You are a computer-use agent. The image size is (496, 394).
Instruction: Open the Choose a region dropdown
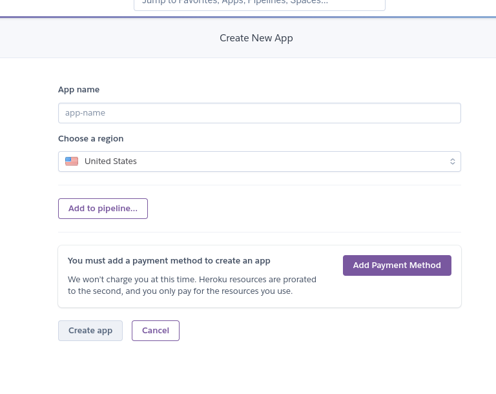point(259,161)
